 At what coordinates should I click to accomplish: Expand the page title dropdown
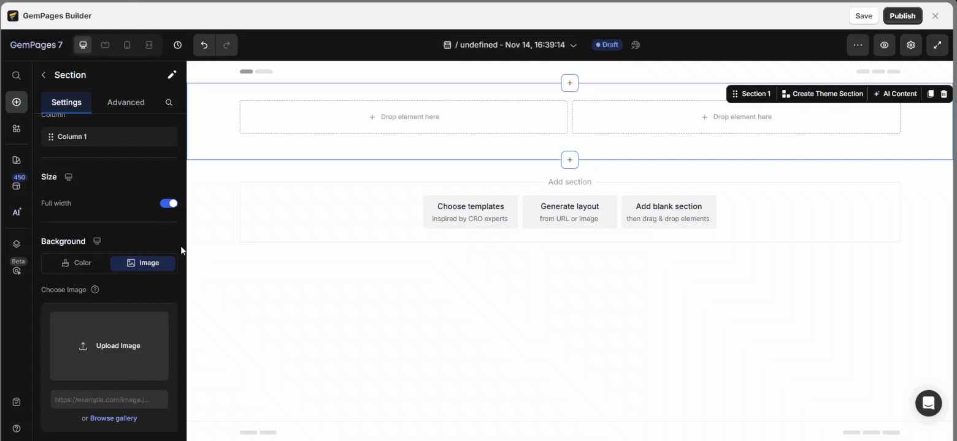click(x=573, y=45)
